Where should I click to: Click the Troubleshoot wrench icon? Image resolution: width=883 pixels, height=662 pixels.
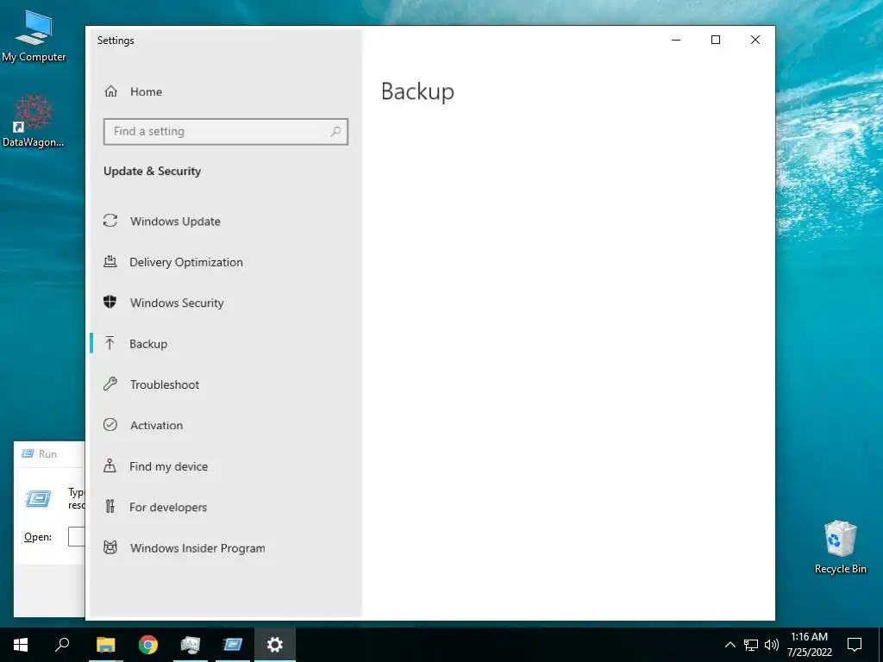pyautogui.click(x=110, y=384)
